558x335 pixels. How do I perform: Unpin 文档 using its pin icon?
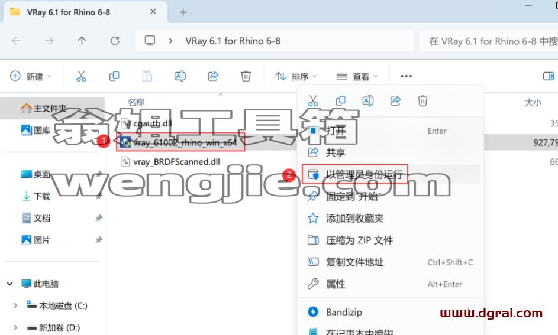pos(99,218)
